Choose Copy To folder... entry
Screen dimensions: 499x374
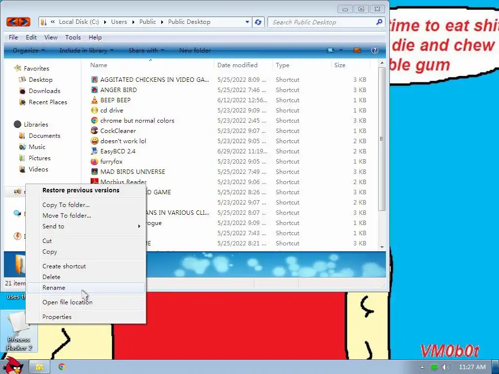[86, 205]
